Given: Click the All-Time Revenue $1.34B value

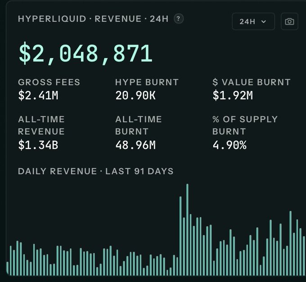Looking at the screenshot, I should (x=38, y=145).
